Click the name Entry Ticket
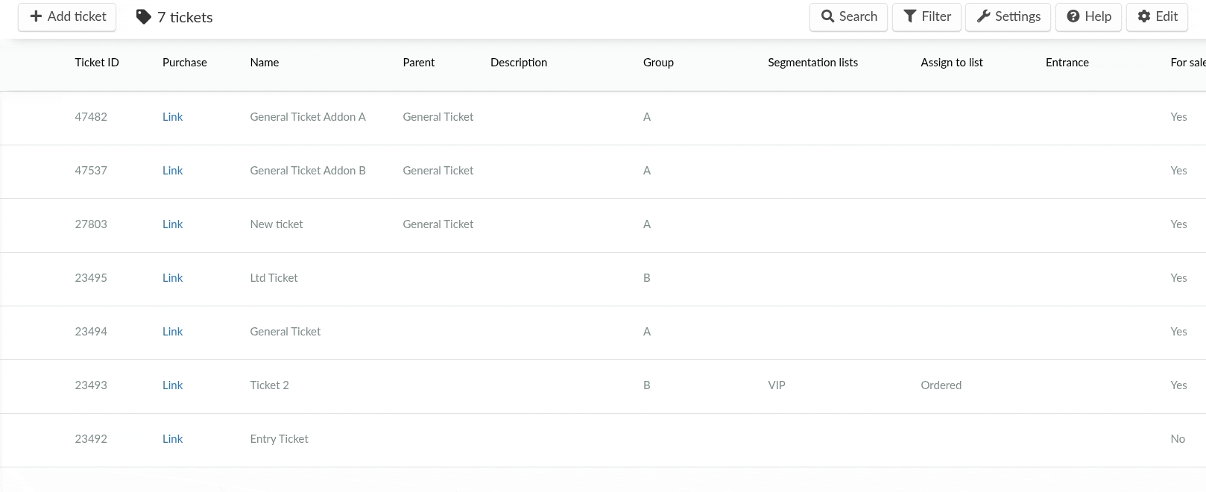This screenshot has height=492, width=1206. [x=280, y=439]
